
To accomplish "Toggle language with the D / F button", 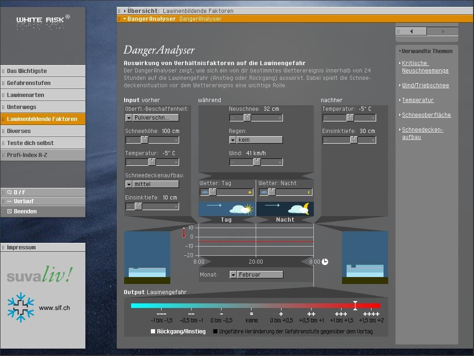I will pyautogui.click(x=42, y=192).
